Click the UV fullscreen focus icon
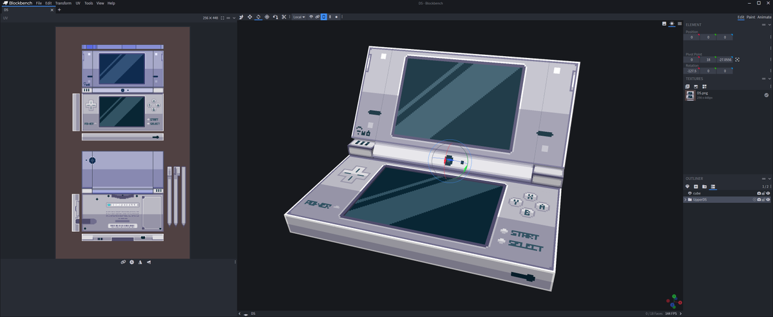Viewport: 773px width, 317px height. (222, 18)
